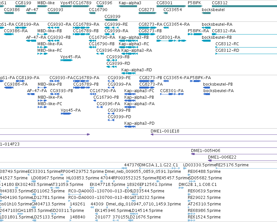
Task: Select the CG8312-RC transcript label
Action: (x=227, y=44)
